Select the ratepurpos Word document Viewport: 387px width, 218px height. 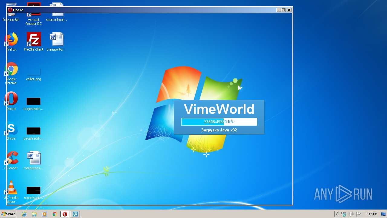(34, 160)
